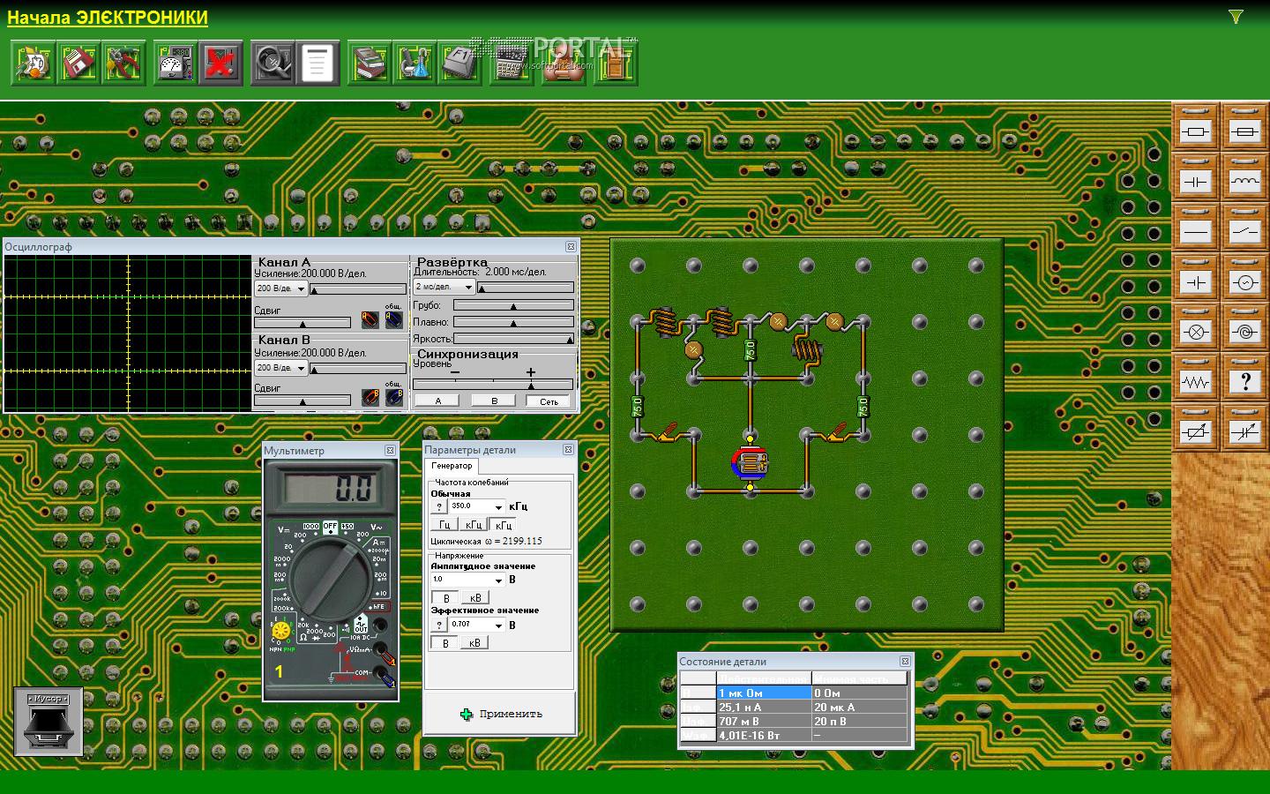The width and height of the screenshot is (1270, 794).
Task: Click the first toolbar icon with schematic sheet
Action: 33,63
